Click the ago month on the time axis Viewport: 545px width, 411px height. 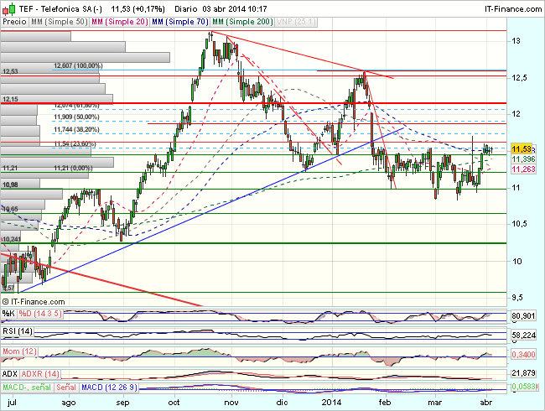pos(69,403)
